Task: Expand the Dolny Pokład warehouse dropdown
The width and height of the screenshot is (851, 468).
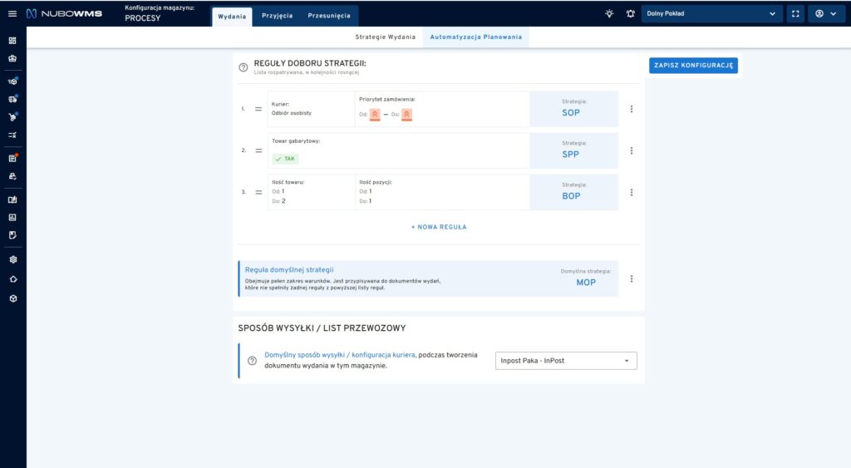Action: coord(712,13)
